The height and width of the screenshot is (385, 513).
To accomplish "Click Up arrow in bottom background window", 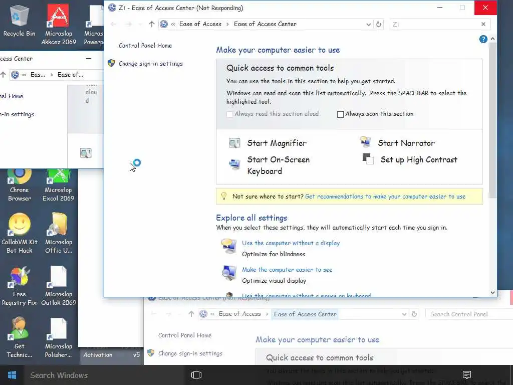I will click(x=191, y=314).
